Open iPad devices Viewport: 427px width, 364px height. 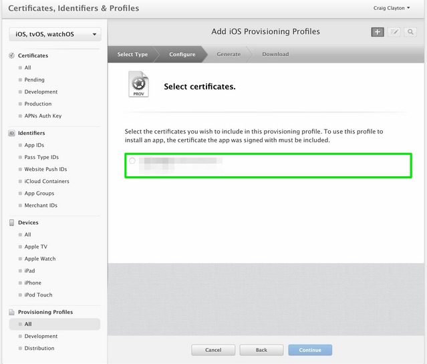(29, 271)
